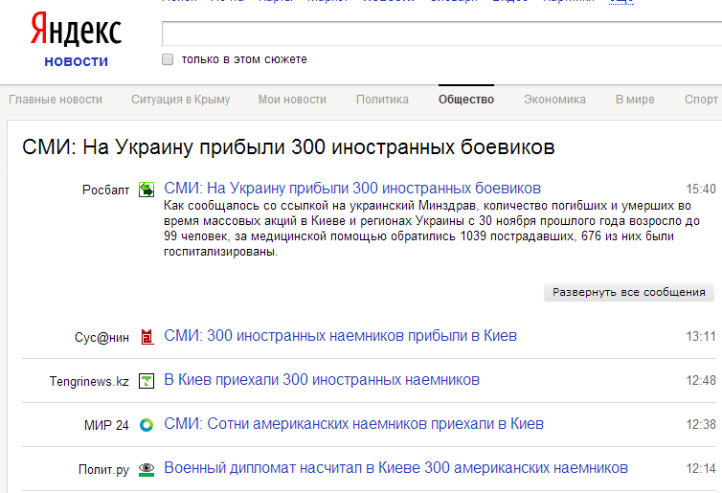Click the Росбалт source name
This screenshot has width=722, height=493.
tap(105, 190)
